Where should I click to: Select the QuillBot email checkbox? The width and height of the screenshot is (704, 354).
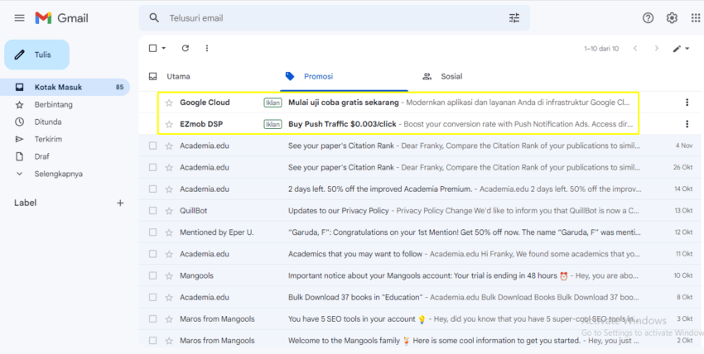tap(152, 211)
